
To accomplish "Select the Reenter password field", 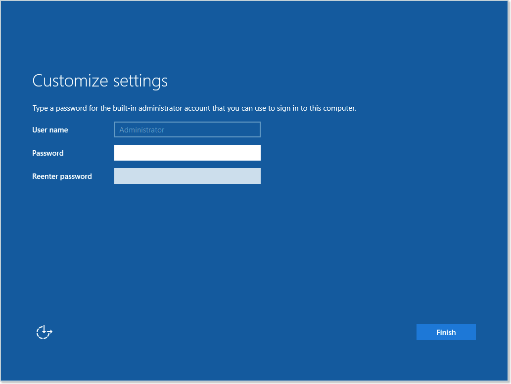I will (x=187, y=176).
